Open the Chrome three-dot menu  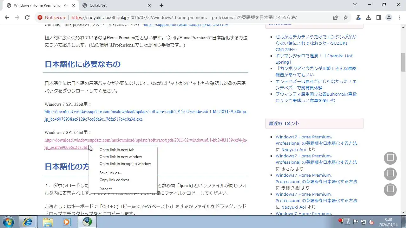point(399,18)
